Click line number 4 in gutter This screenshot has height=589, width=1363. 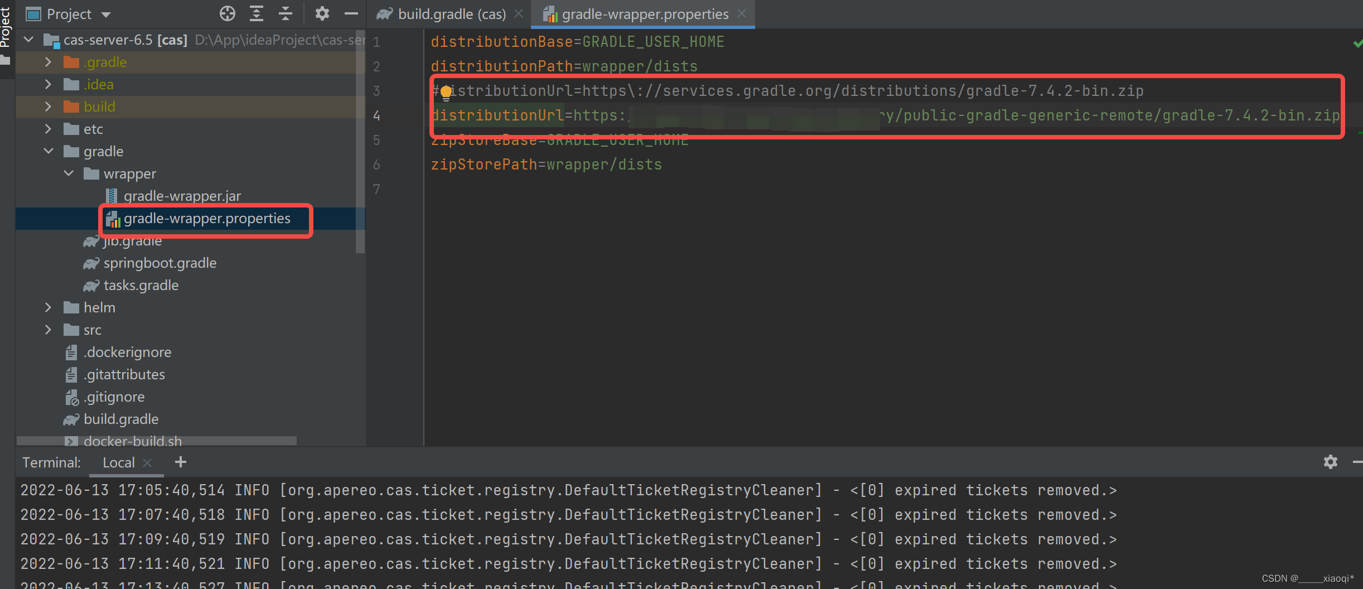(377, 115)
